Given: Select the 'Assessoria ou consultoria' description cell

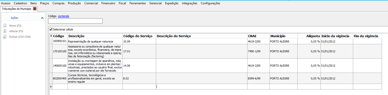Looking at the screenshot, I should pyautogui.click(x=95, y=51).
